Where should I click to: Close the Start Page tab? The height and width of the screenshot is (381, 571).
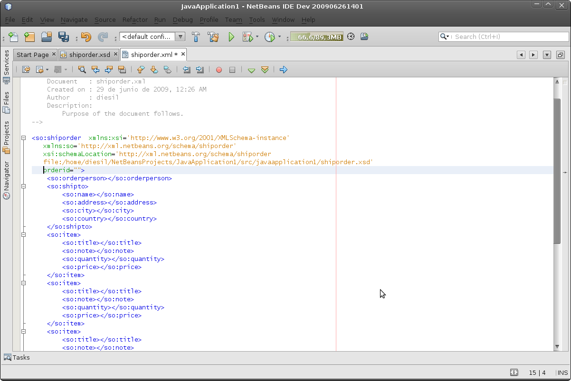[x=53, y=55]
